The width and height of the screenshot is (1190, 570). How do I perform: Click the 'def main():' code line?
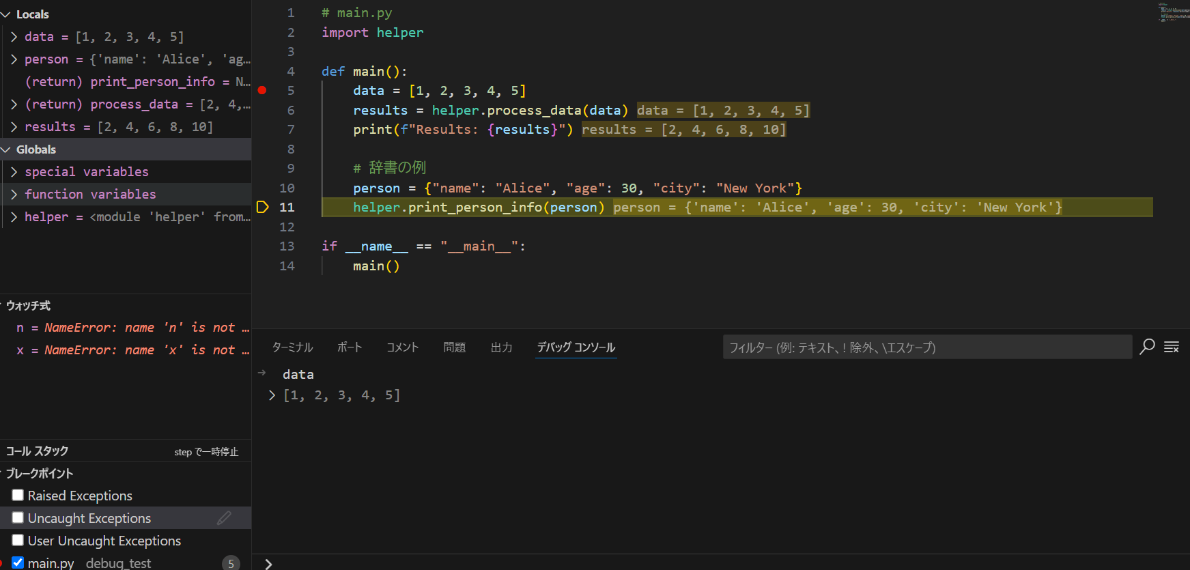coord(365,71)
